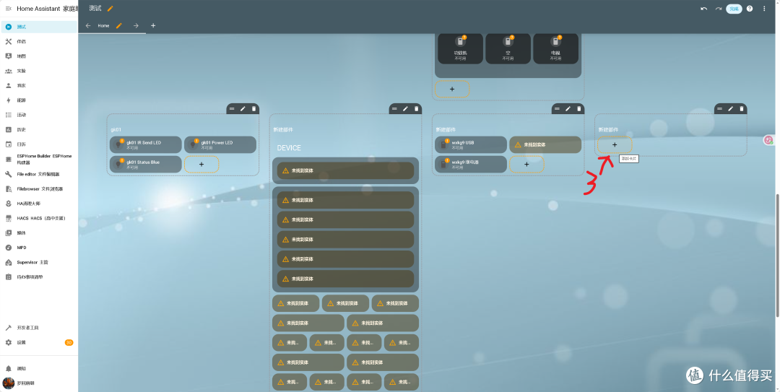Screen dimensions: 780x392
Task: Redo the last dashboard change
Action: [x=719, y=9]
